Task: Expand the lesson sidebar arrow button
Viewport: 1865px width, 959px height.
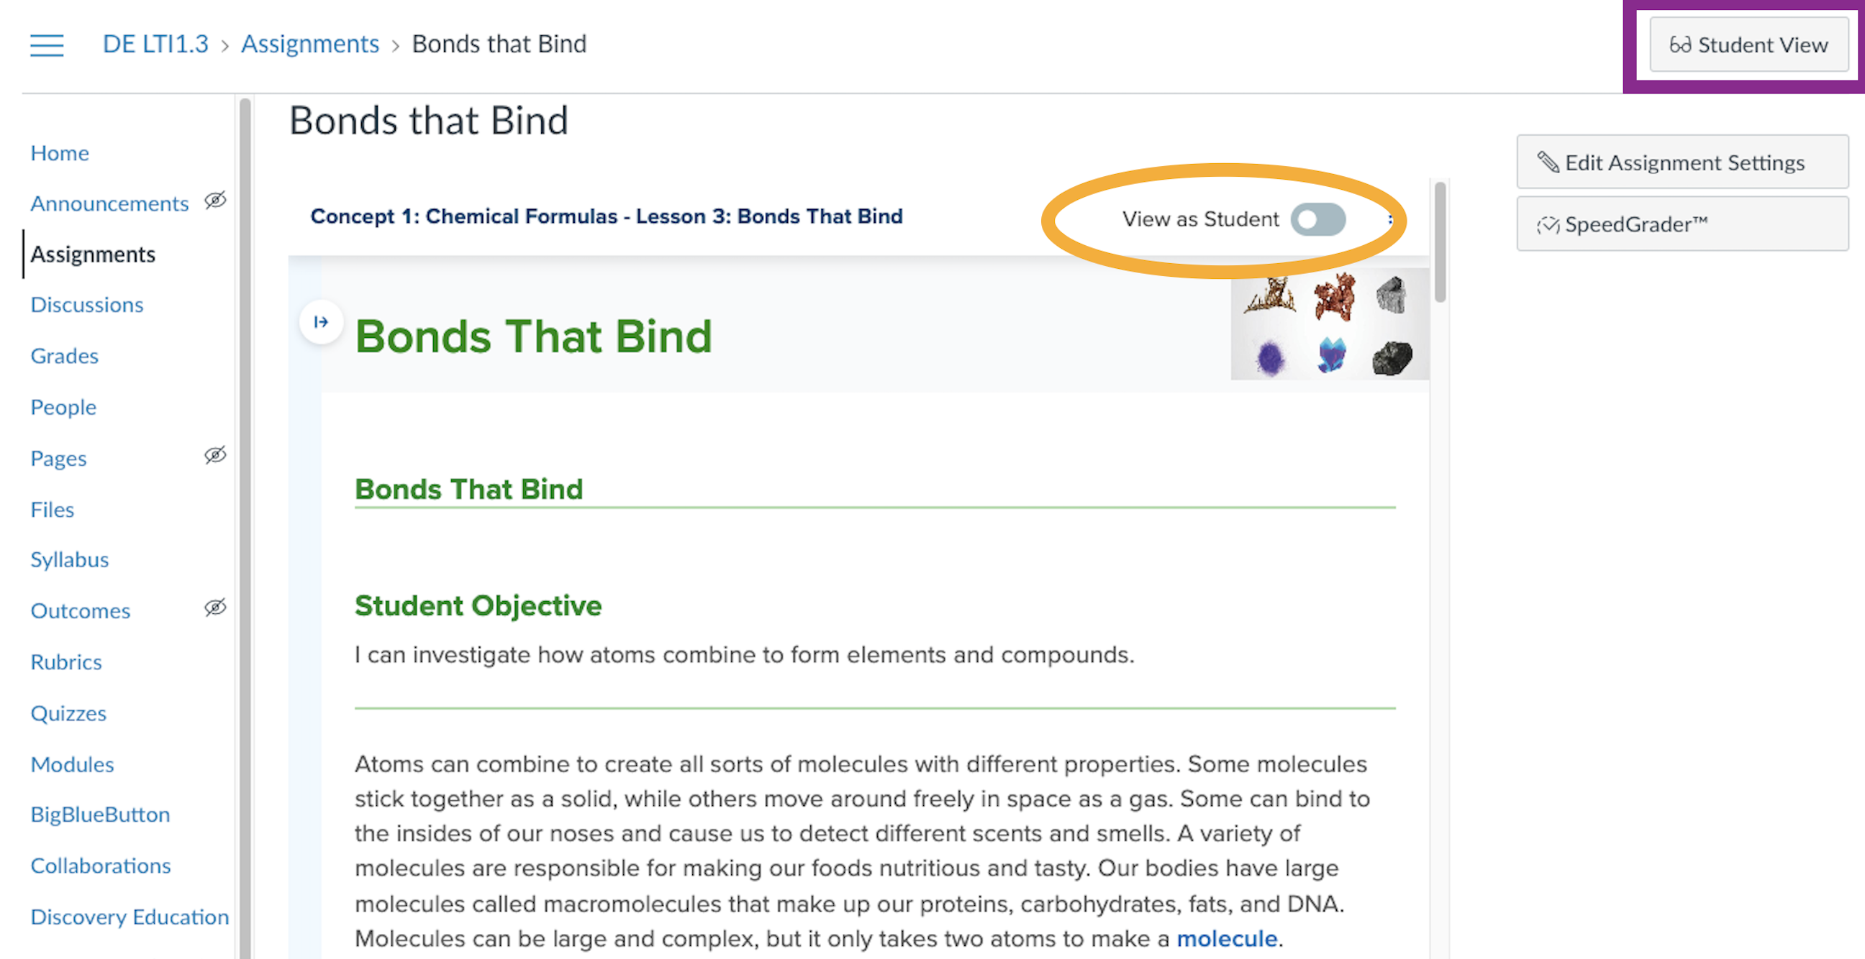Action: 321,322
